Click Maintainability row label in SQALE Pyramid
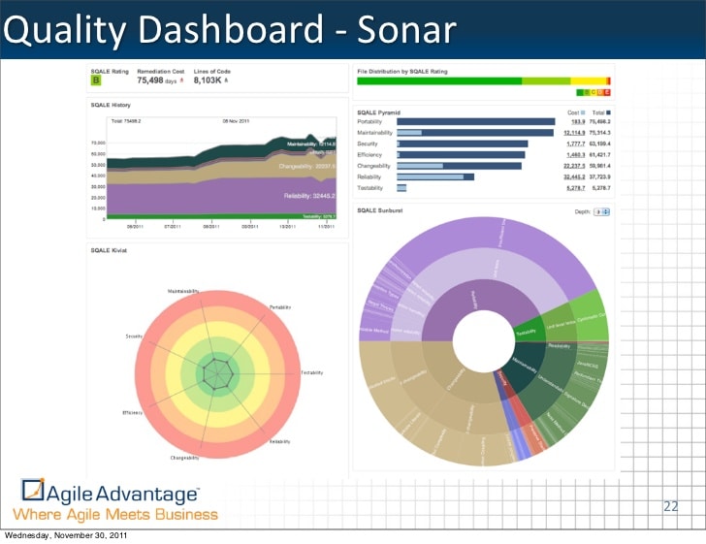The height and width of the screenshot is (544, 706). coord(375,132)
